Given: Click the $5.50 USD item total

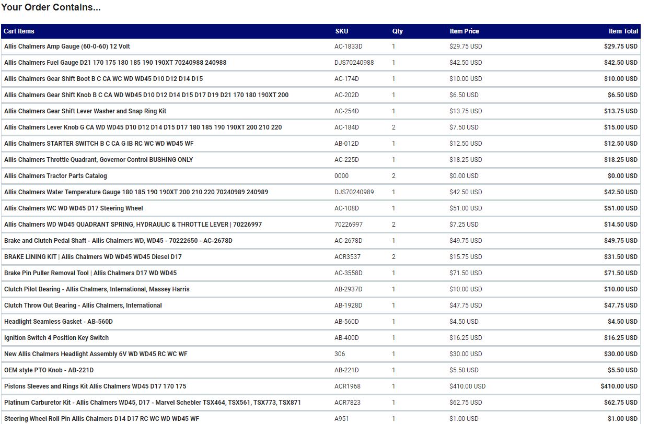Looking at the screenshot, I should pos(623,370).
